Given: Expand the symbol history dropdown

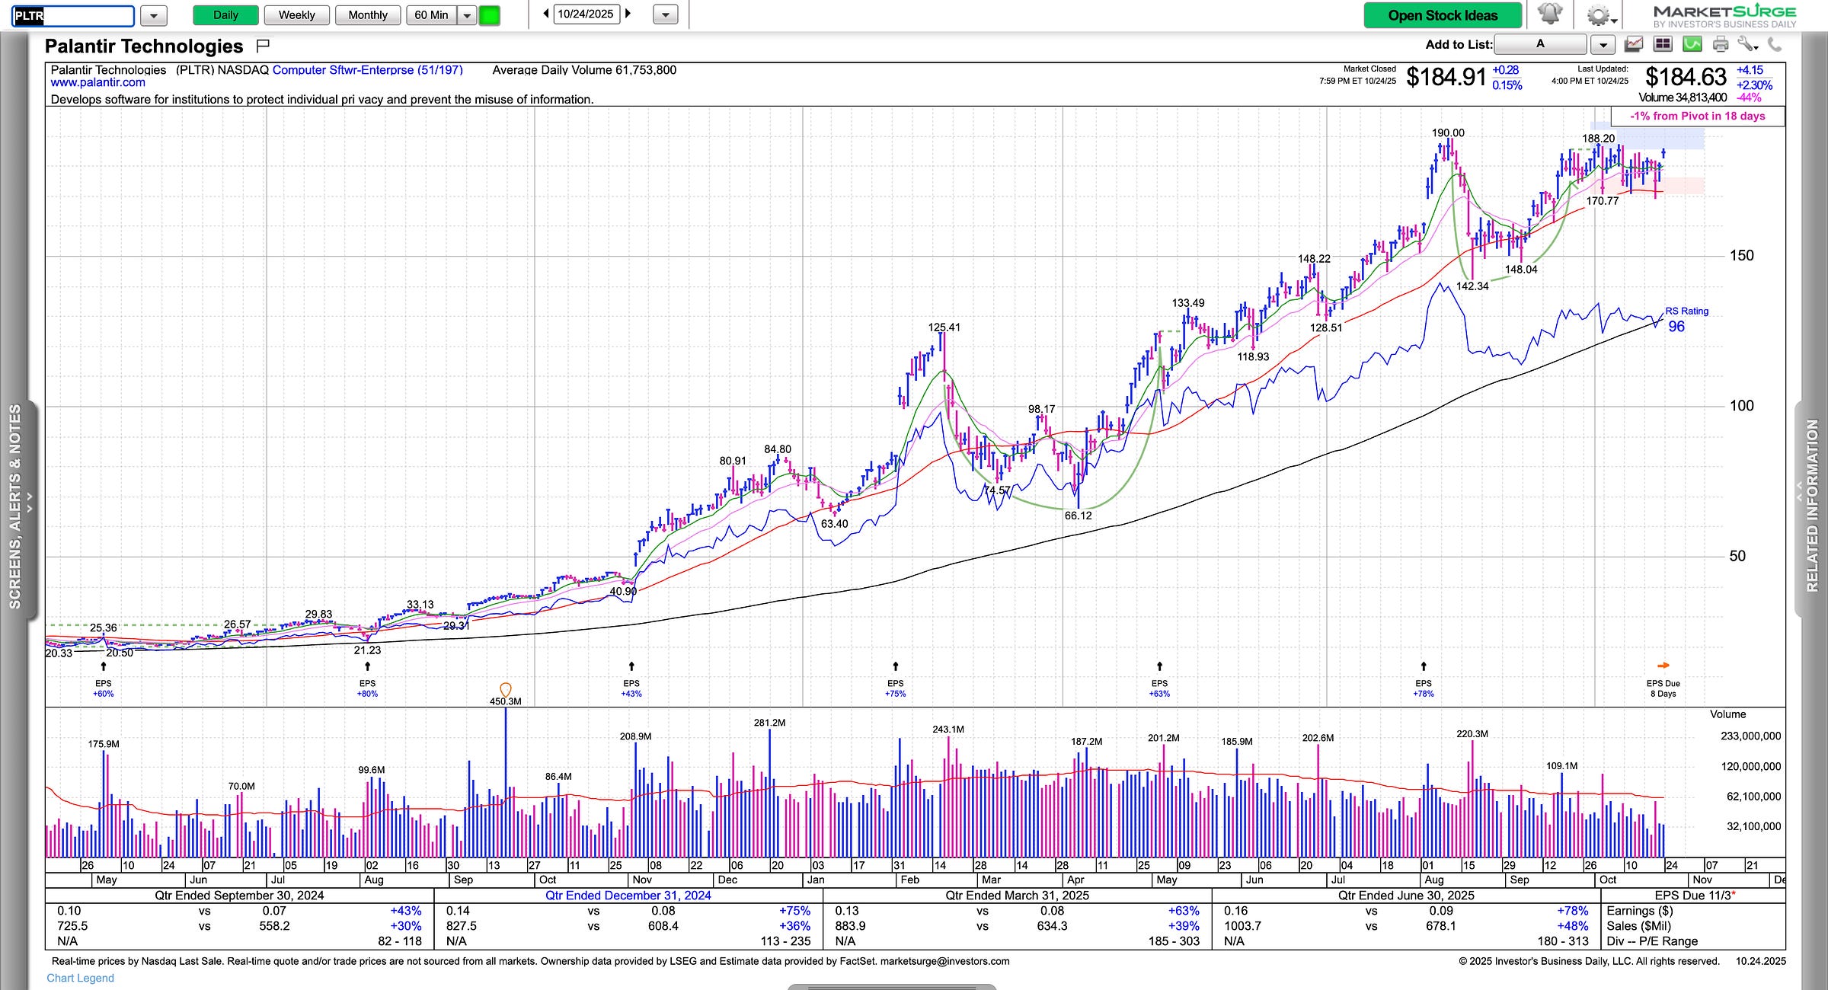Looking at the screenshot, I should [153, 15].
